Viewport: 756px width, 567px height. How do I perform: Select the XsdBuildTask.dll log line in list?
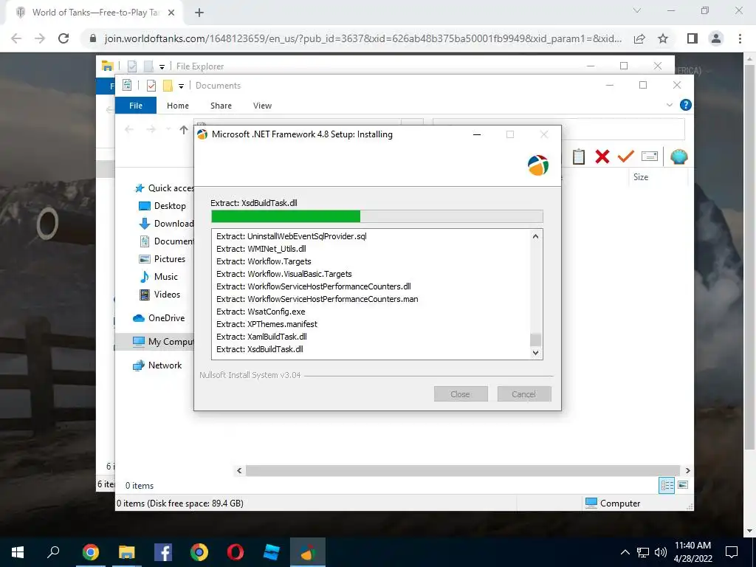260,349
